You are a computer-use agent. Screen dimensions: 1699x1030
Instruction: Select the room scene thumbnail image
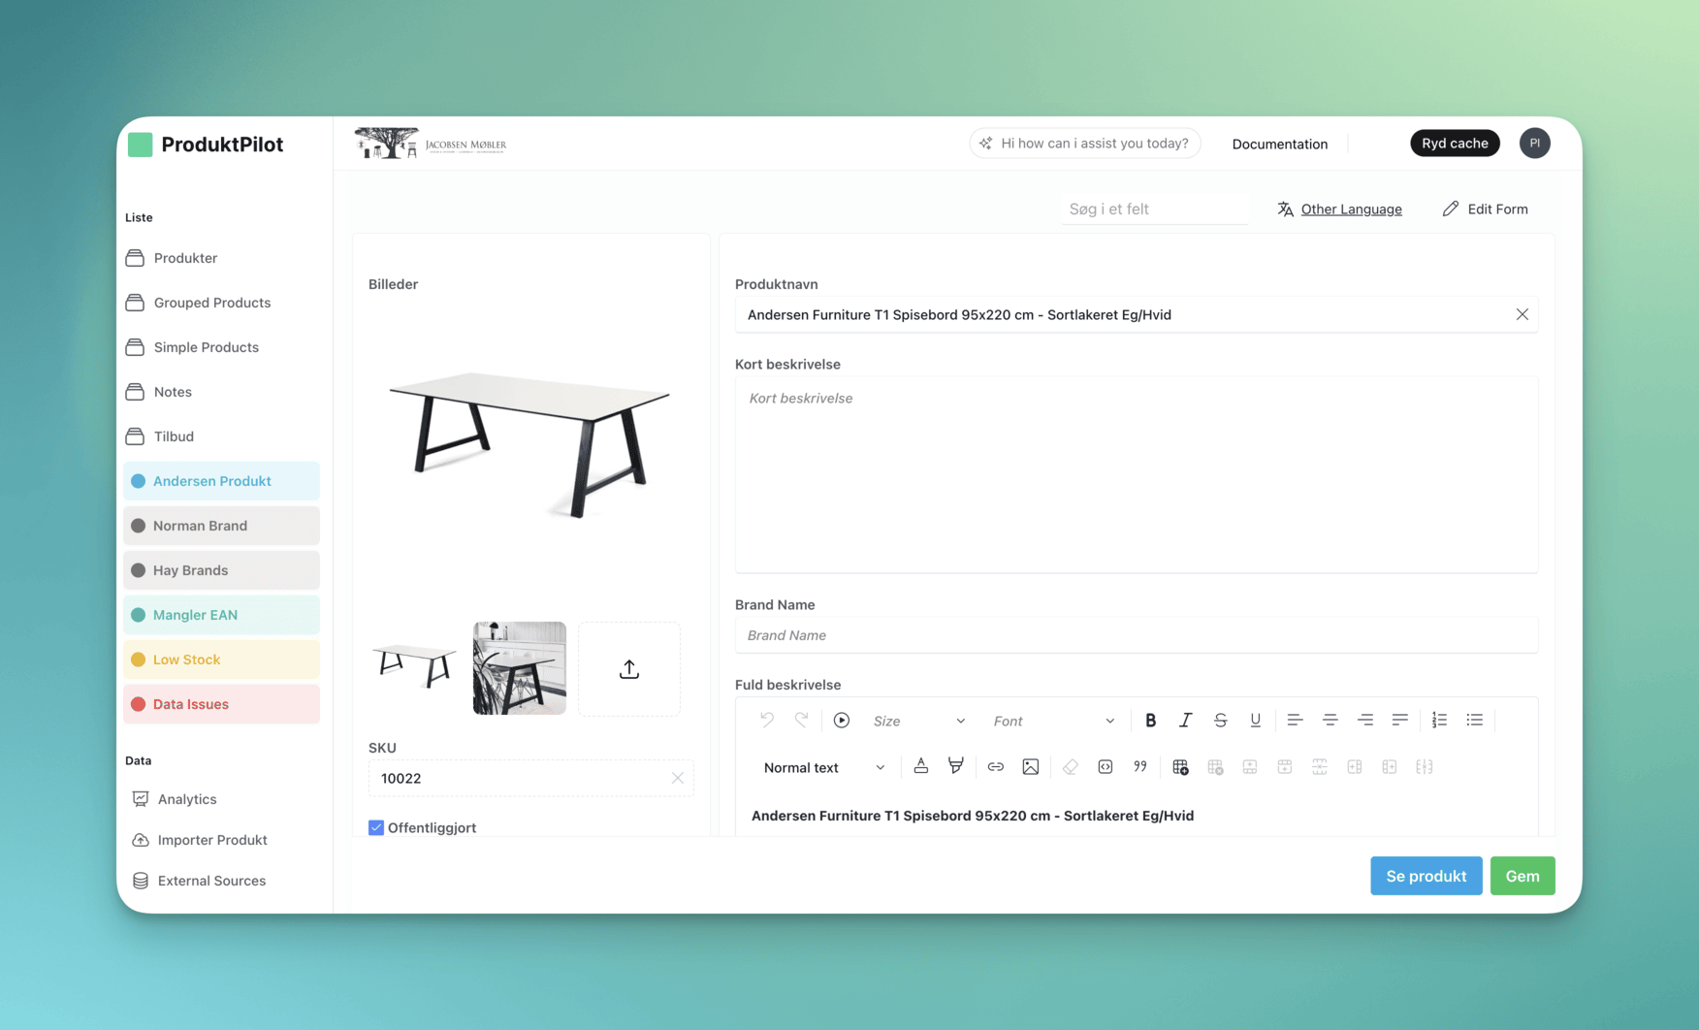point(520,668)
